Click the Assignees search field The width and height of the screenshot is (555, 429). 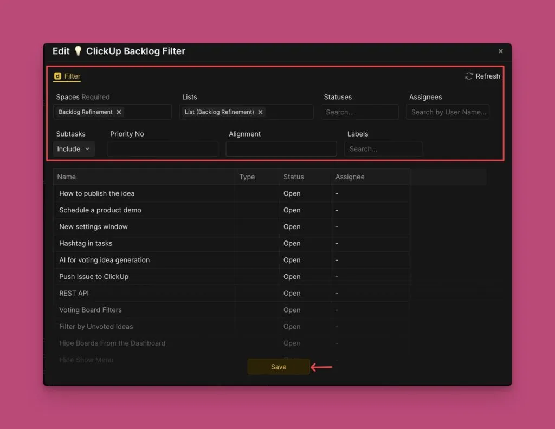[x=448, y=112]
